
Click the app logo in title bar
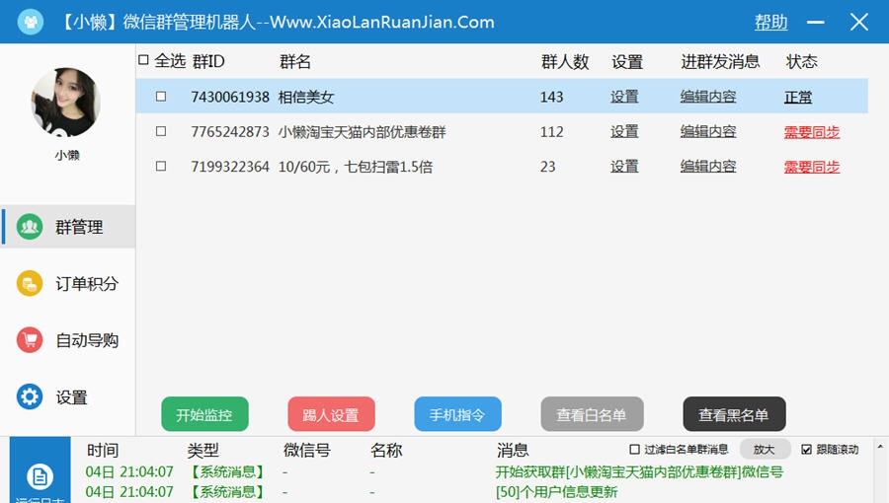30,22
